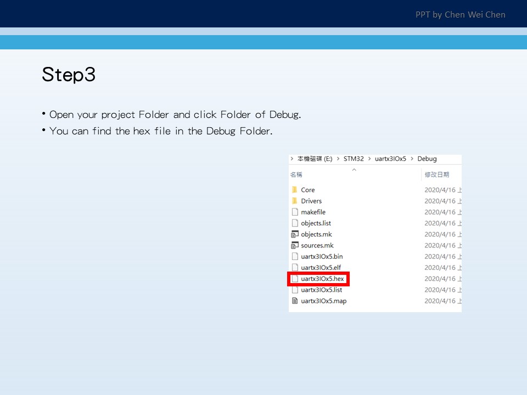Expand chevron before 本機磁碟 (E:) breadcrumb
The width and height of the screenshot is (527, 395).
[291, 159]
